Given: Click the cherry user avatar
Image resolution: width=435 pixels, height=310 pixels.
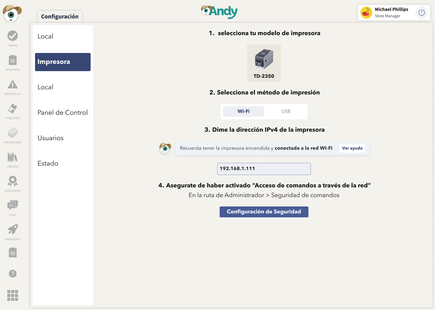Looking at the screenshot, I should [x=366, y=13].
